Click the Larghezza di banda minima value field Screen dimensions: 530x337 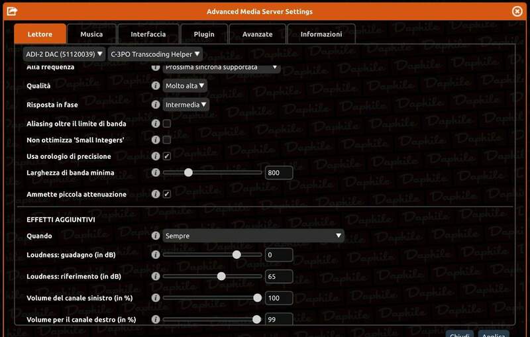279,173
